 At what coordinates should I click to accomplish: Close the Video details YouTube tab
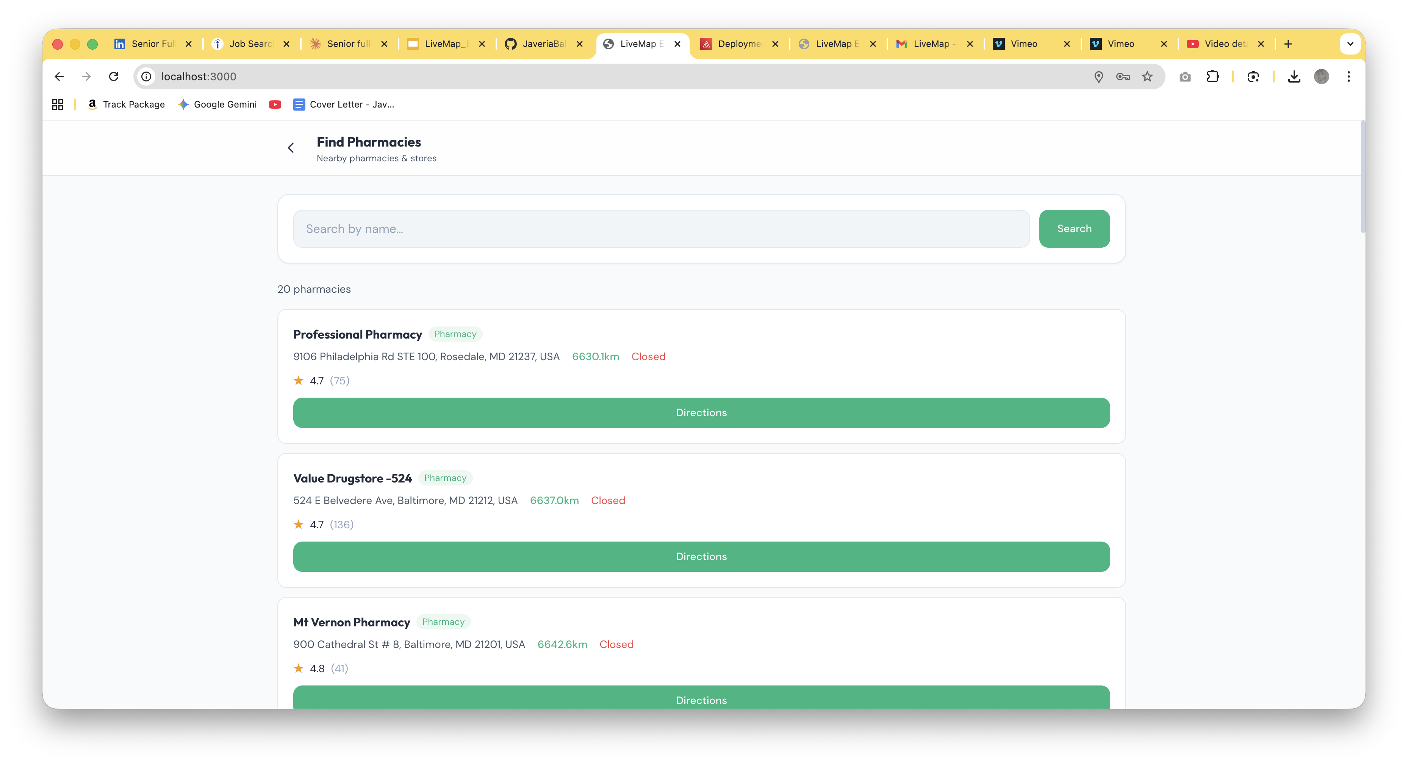coord(1261,44)
